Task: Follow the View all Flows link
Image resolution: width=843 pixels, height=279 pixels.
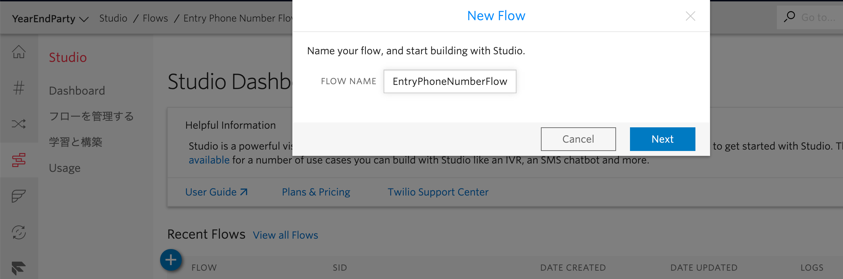Action: pyautogui.click(x=285, y=235)
